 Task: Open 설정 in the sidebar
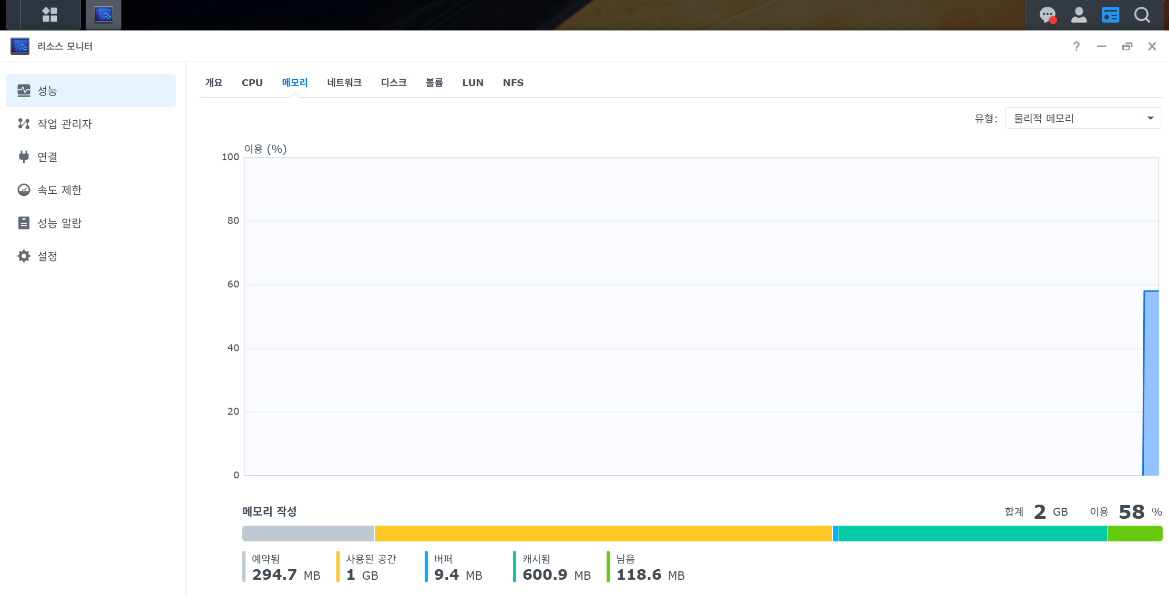(91, 256)
